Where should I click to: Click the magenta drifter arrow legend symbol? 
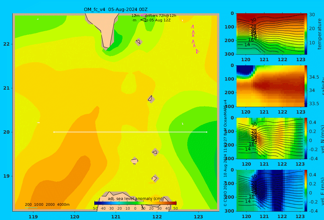143,15
